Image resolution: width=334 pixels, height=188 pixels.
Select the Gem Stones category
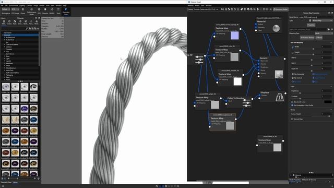pos(10,54)
